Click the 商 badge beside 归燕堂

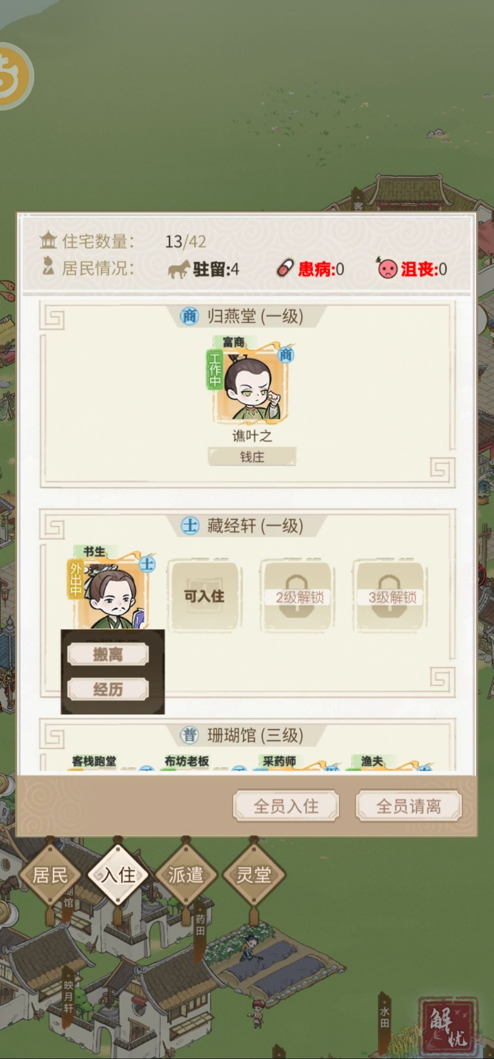point(189,316)
